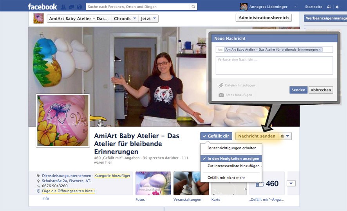Click Füge die Öffnungszeiten hinzu link

[68, 191]
